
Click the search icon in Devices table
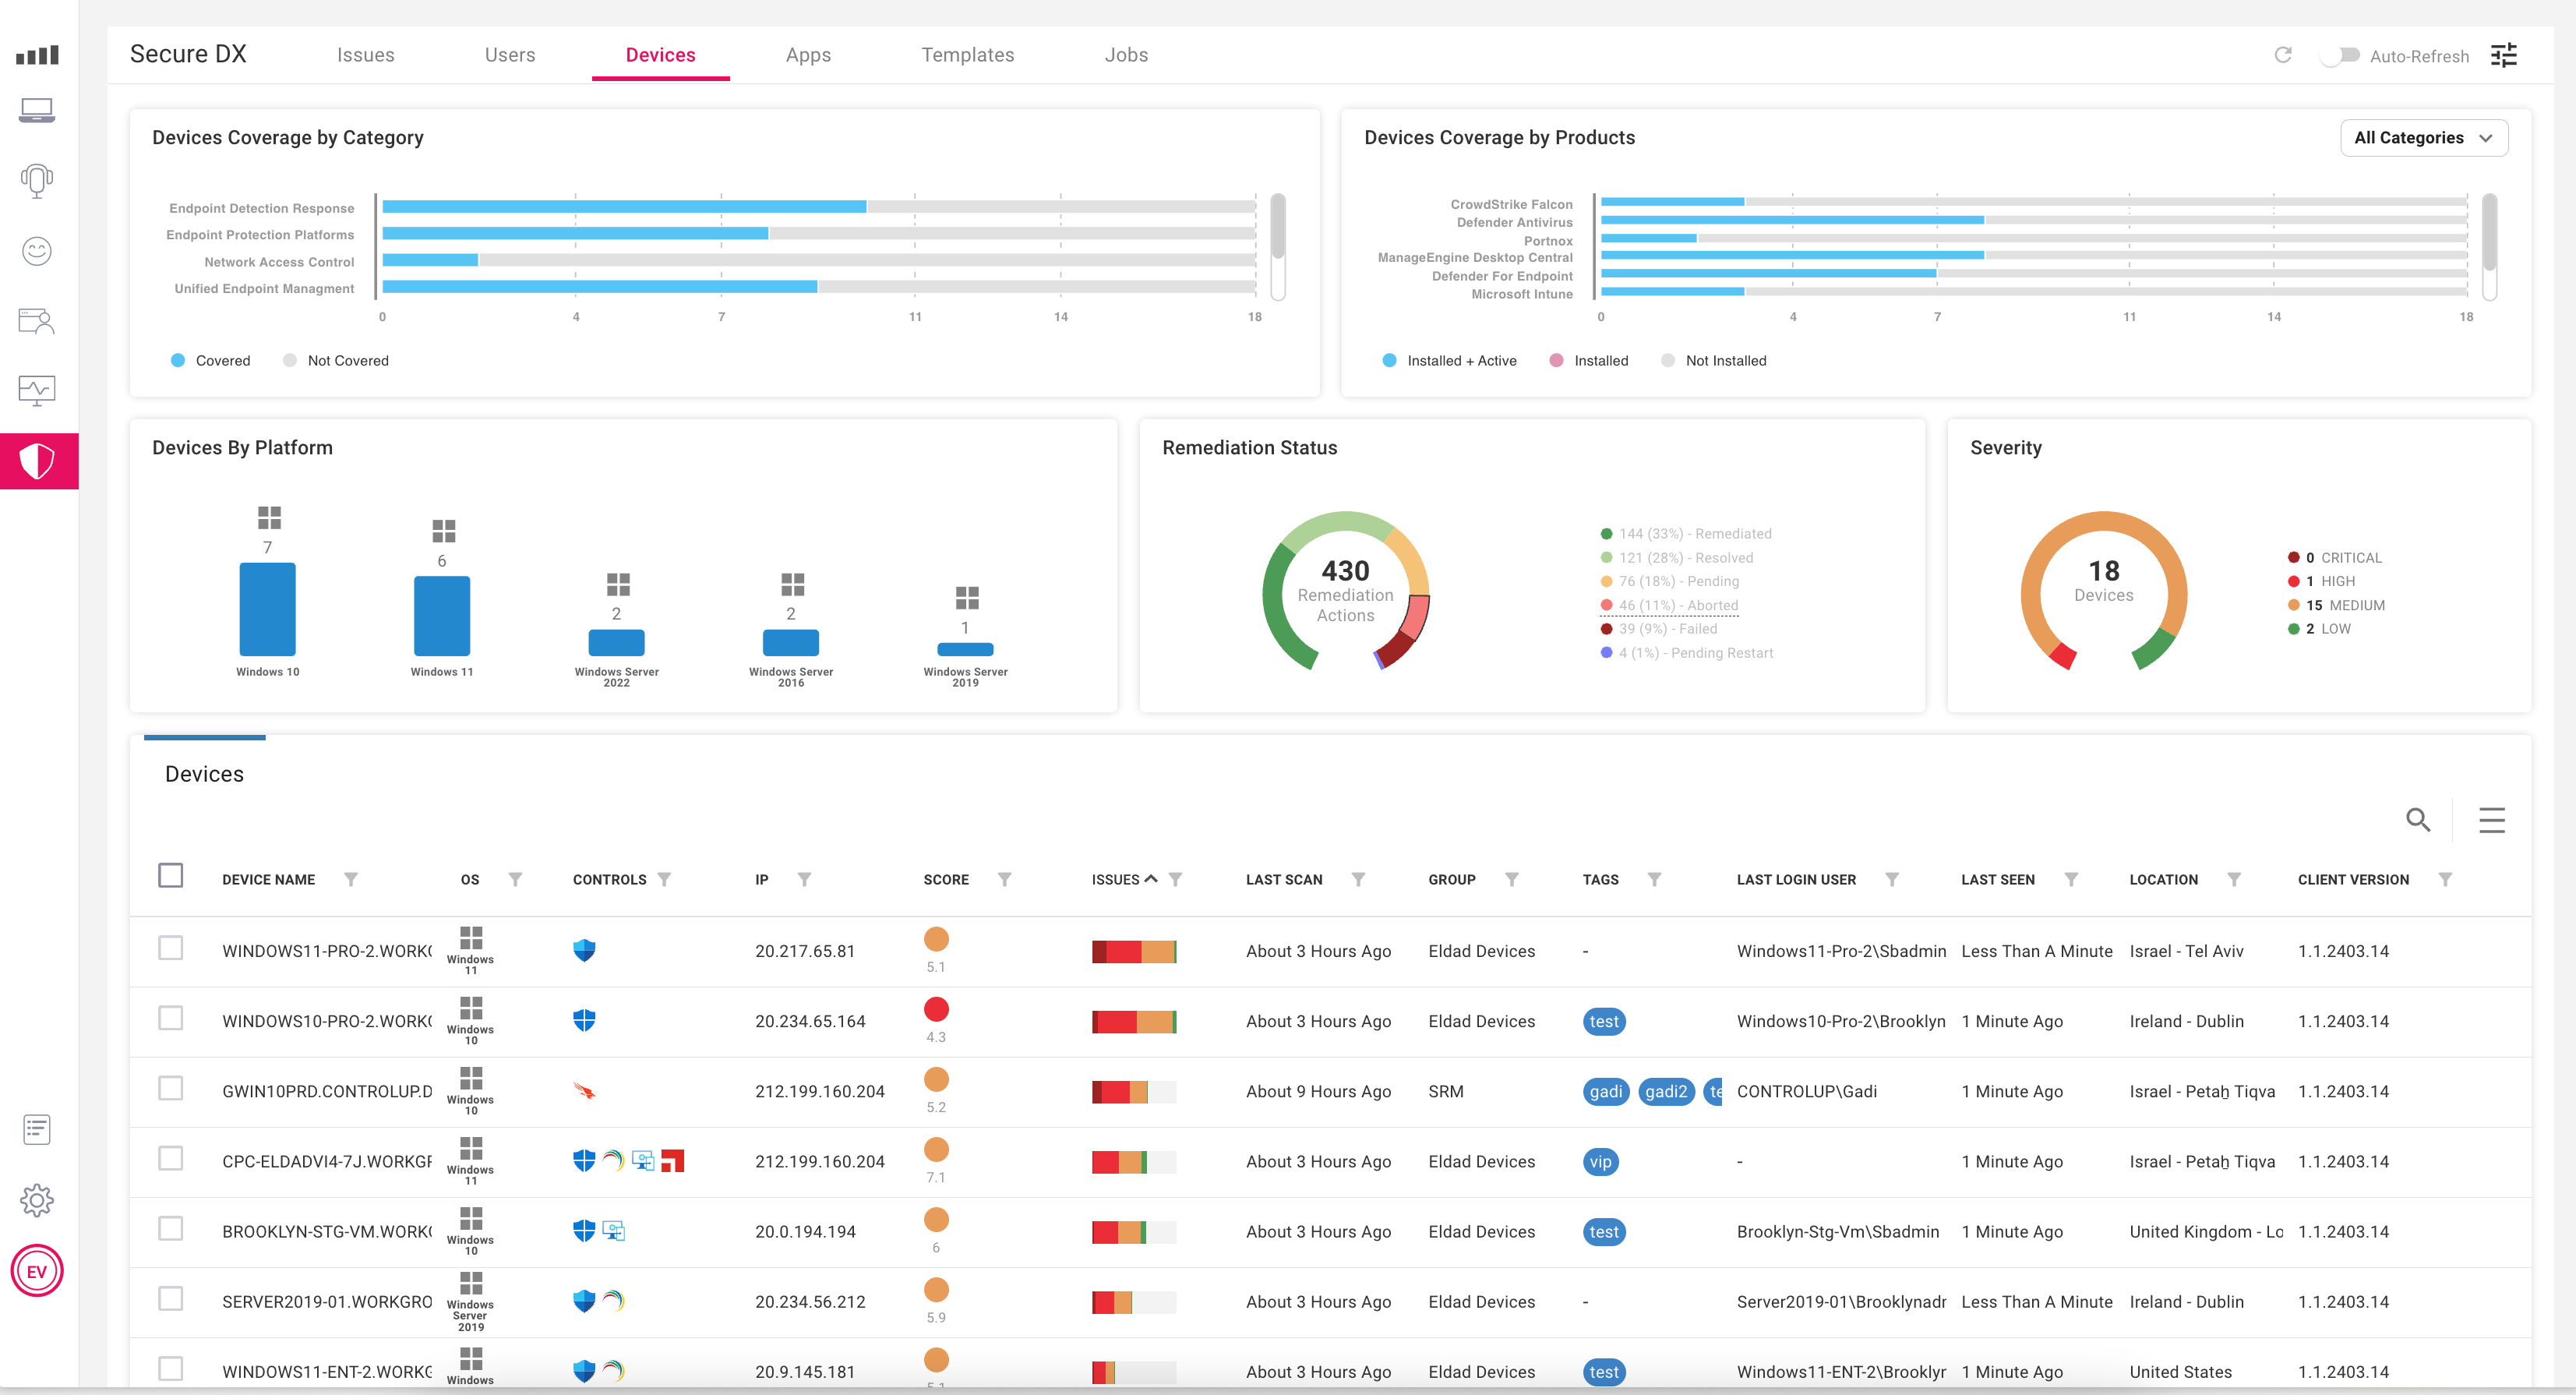point(2417,820)
